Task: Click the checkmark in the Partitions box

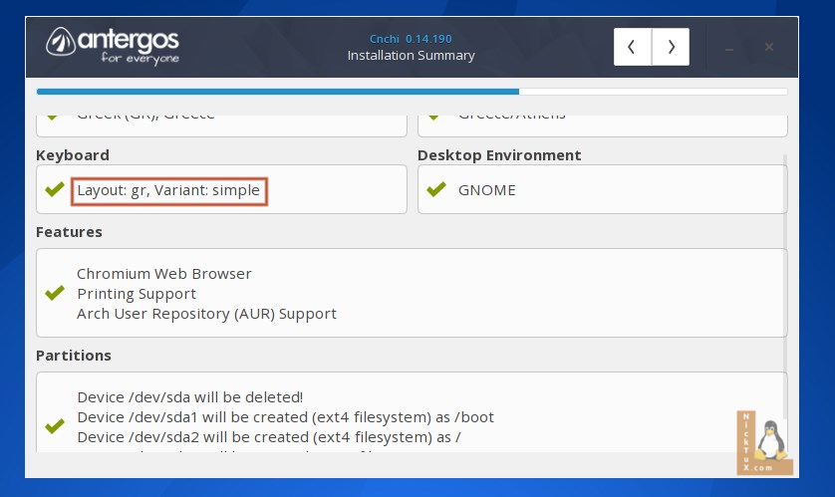Action: pyautogui.click(x=55, y=426)
